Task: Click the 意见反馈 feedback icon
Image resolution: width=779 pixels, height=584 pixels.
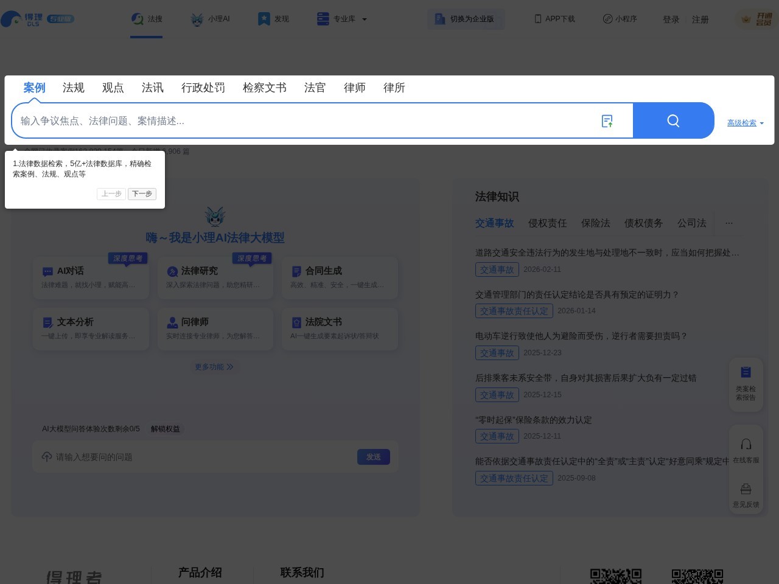Action: click(x=746, y=489)
